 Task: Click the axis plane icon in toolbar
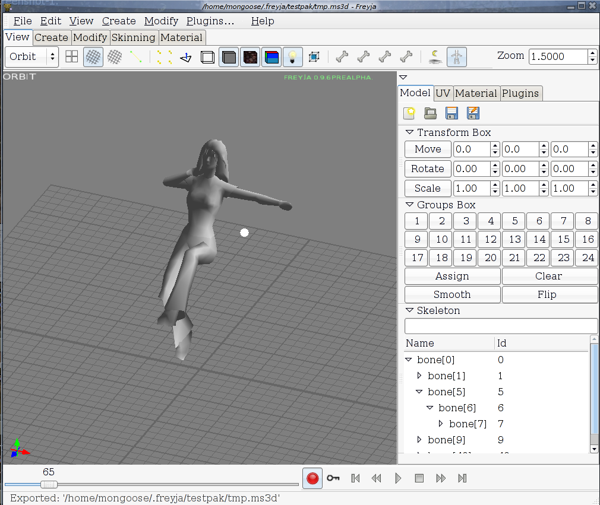tap(186, 58)
